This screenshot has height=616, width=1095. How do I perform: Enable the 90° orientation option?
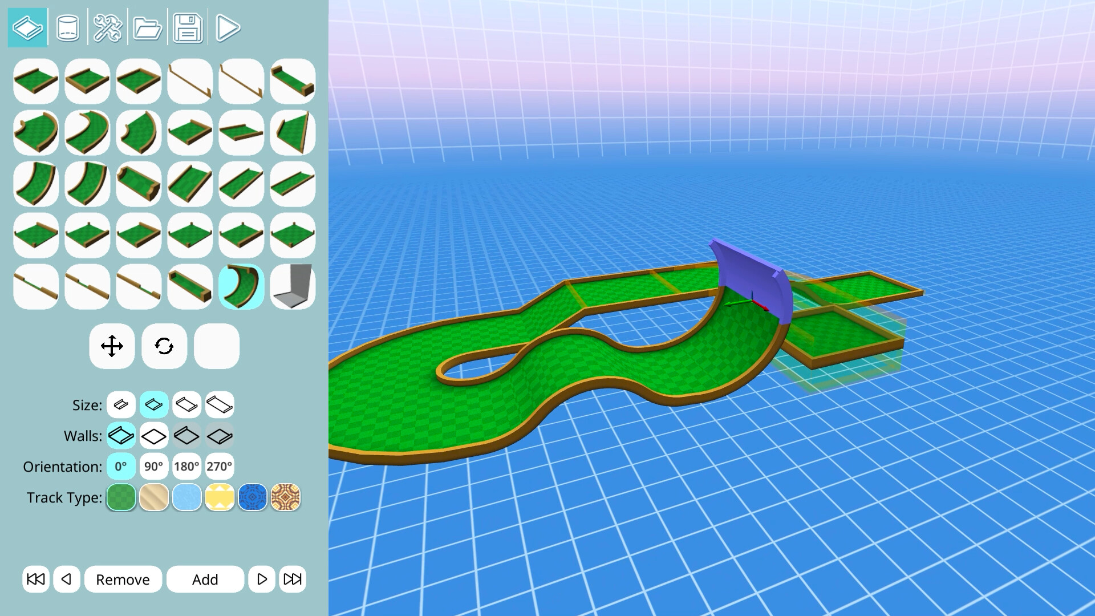(x=153, y=466)
